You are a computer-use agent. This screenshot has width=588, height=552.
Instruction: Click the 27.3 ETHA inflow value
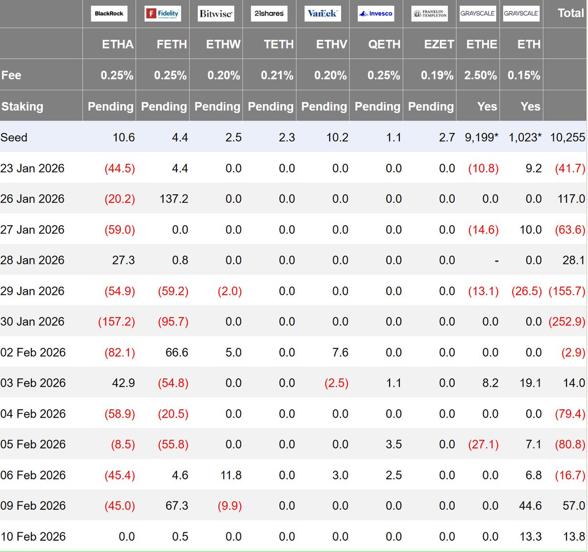tap(123, 260)
